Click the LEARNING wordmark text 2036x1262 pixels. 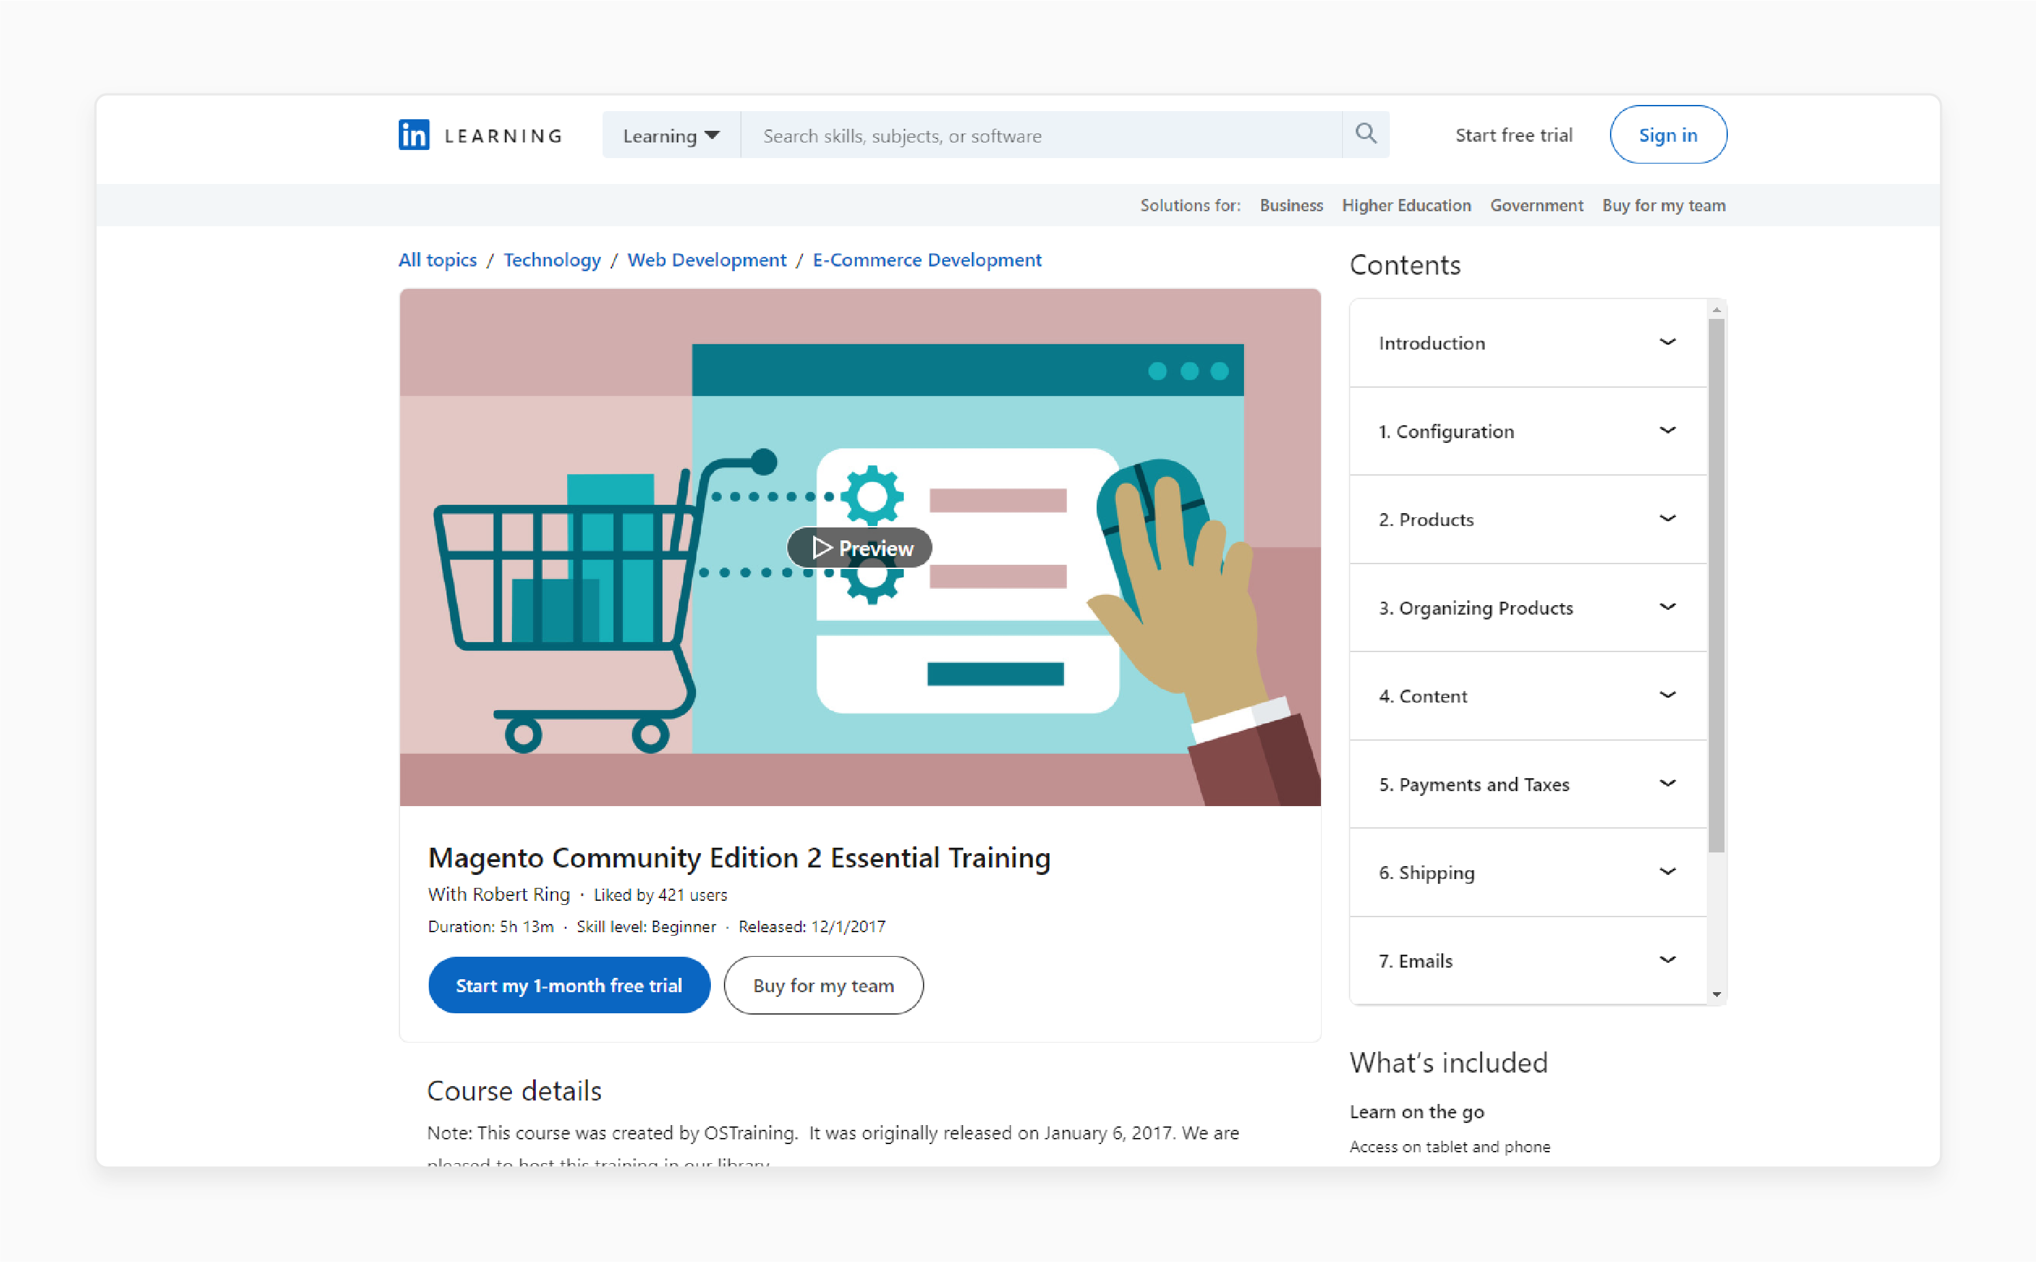click(x=503, y=135)
